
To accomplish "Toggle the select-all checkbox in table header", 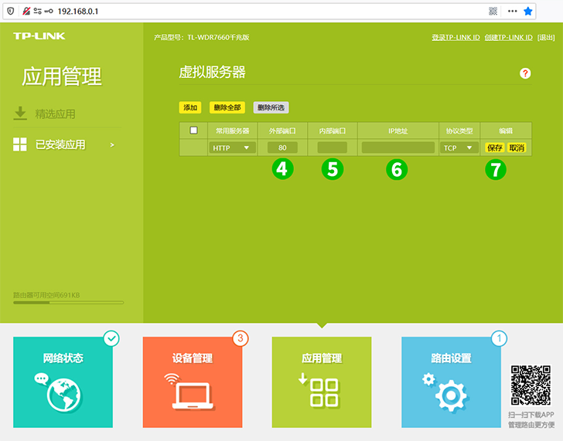I will pyautogui.click(x=193, y=131).
